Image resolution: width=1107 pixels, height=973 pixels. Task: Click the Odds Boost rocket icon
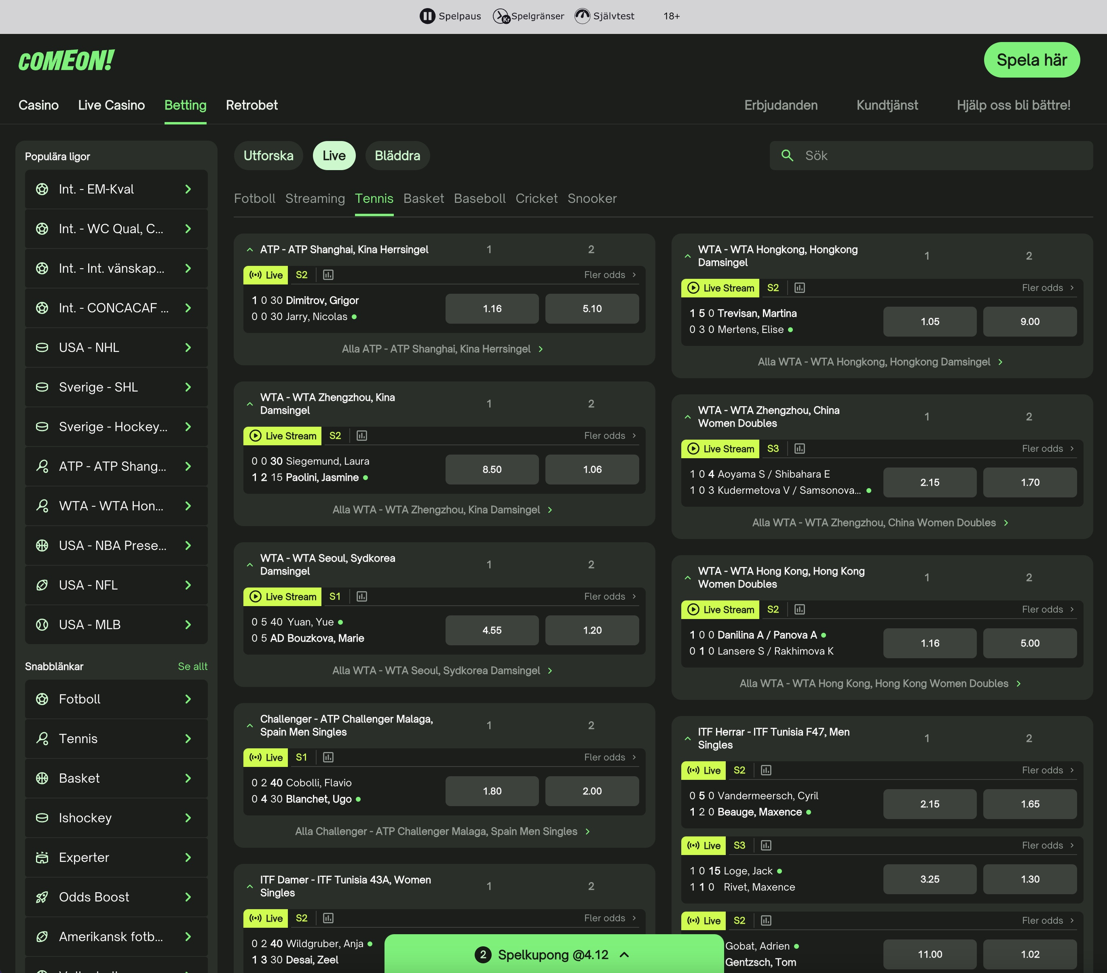pyautogui.click(x=42, y=897)
